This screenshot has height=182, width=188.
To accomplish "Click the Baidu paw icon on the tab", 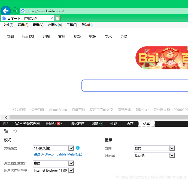I will pos(4,18).
